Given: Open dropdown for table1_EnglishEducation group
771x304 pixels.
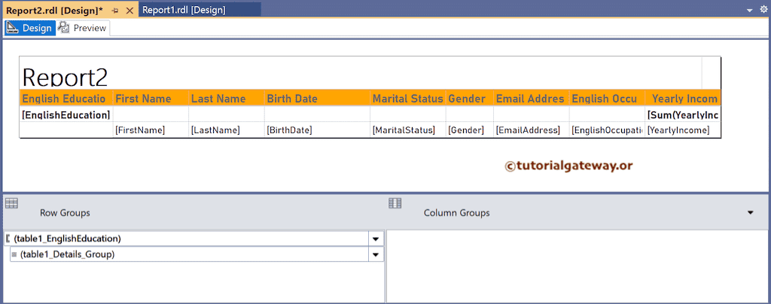Looking at the screenshot, I should [x=376, y=239].
